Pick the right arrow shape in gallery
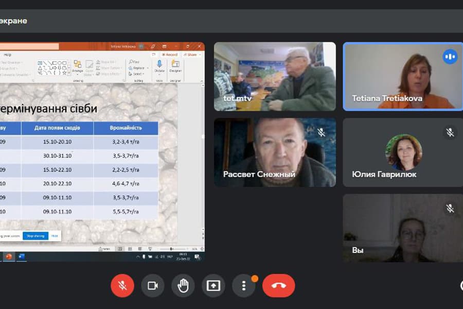463x309 pixels. (x=55, y=68)
